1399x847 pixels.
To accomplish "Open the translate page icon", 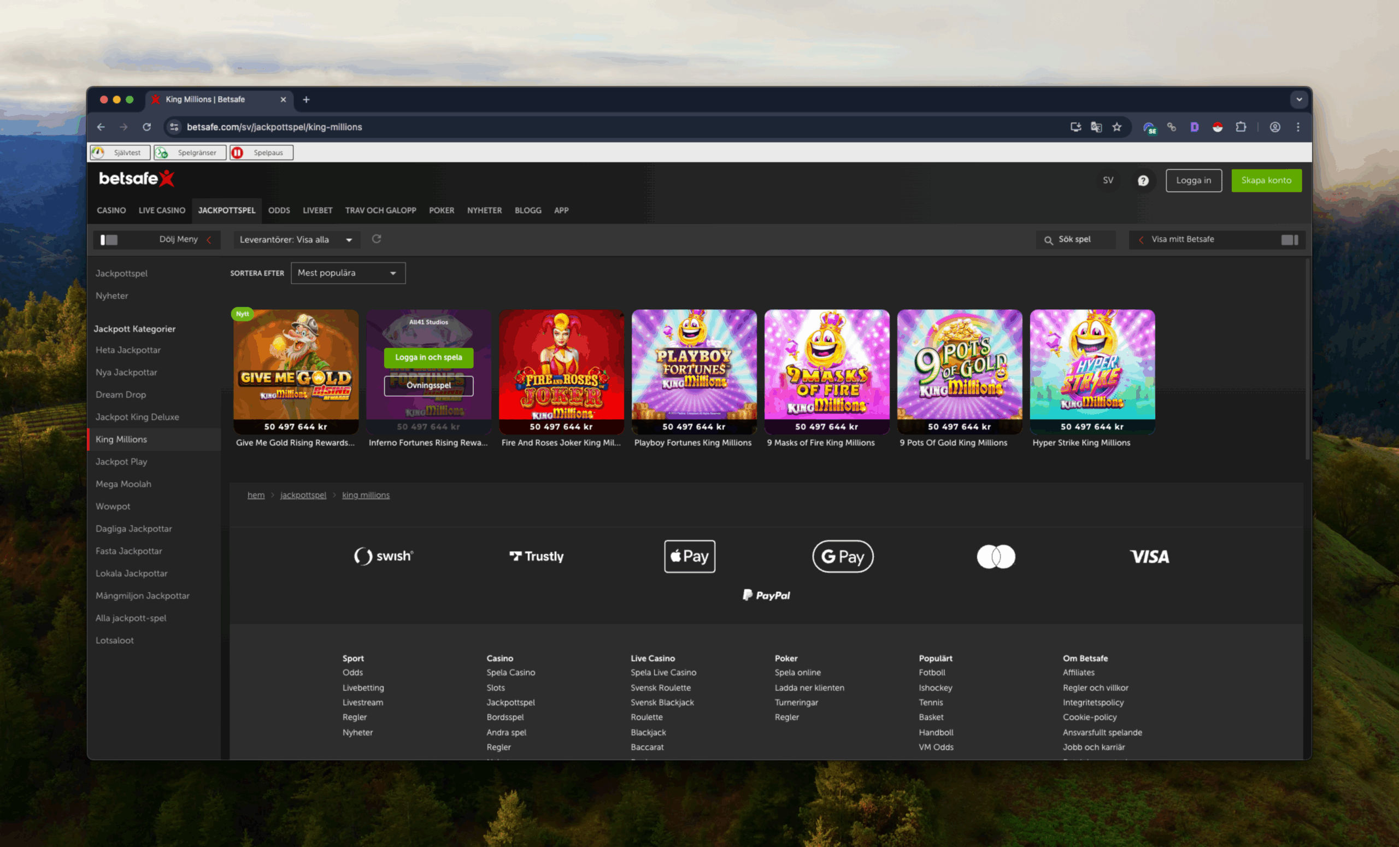I will (x=1096, y=127).
